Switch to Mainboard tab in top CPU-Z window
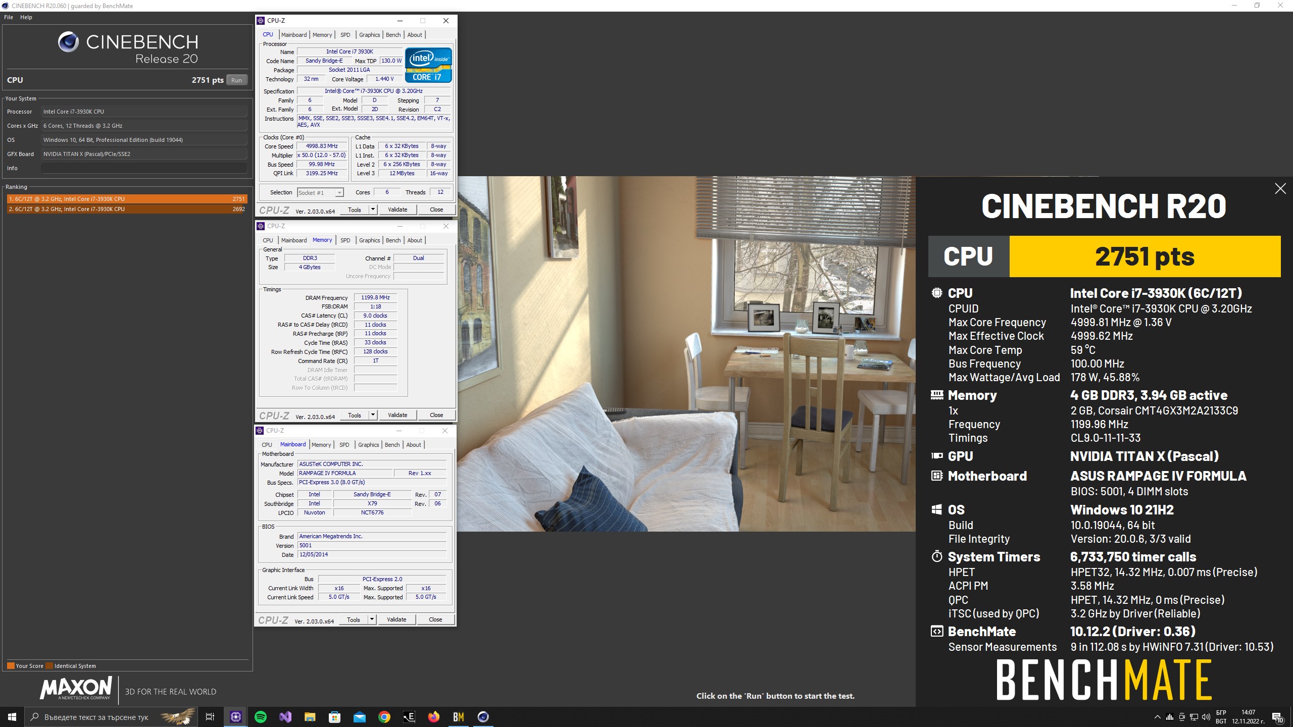The image size is (1293, 727). 294,35
